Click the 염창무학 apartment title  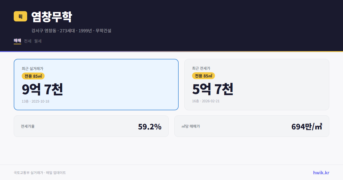[x=51, y=17]
